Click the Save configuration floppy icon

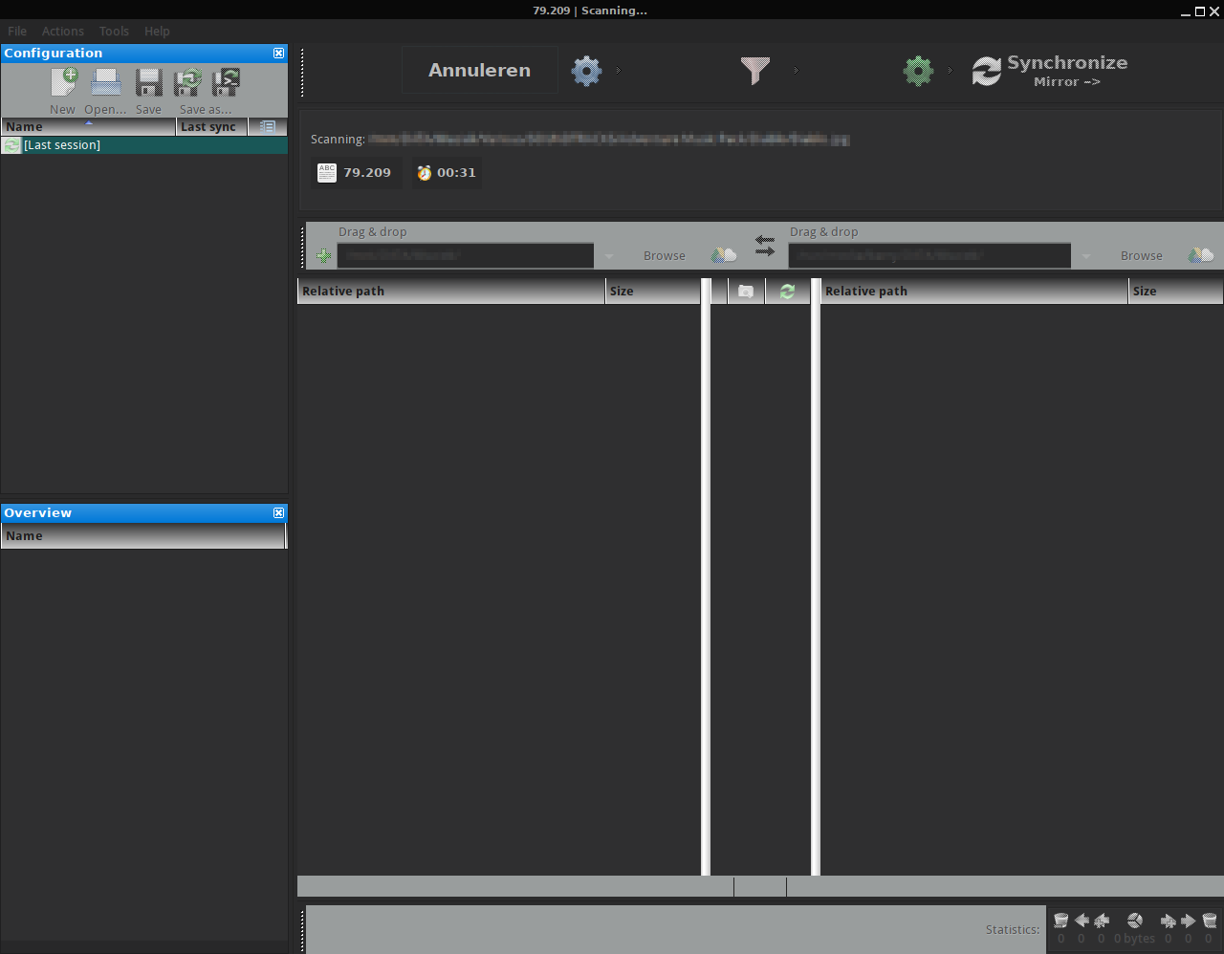[x=148, y=83]
